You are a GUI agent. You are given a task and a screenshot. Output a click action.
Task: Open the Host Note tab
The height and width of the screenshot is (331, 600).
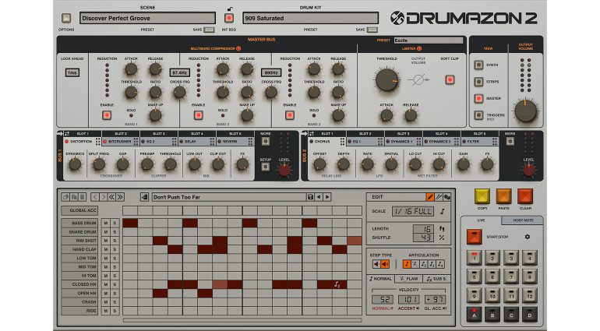(x=523, y=220)
